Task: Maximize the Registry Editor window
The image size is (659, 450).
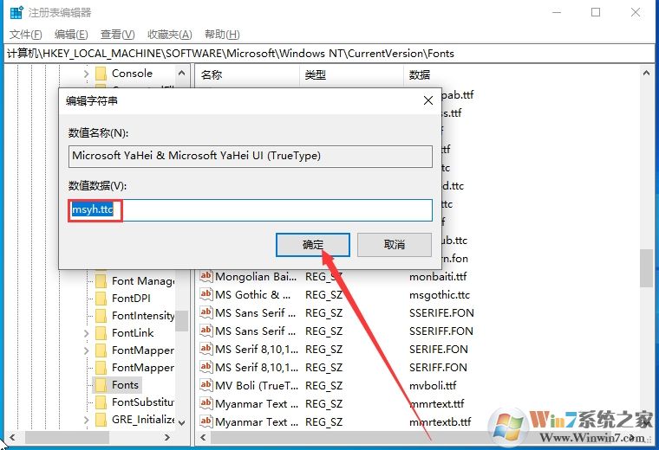Action: pyautogui.click(x=596, y=12)
